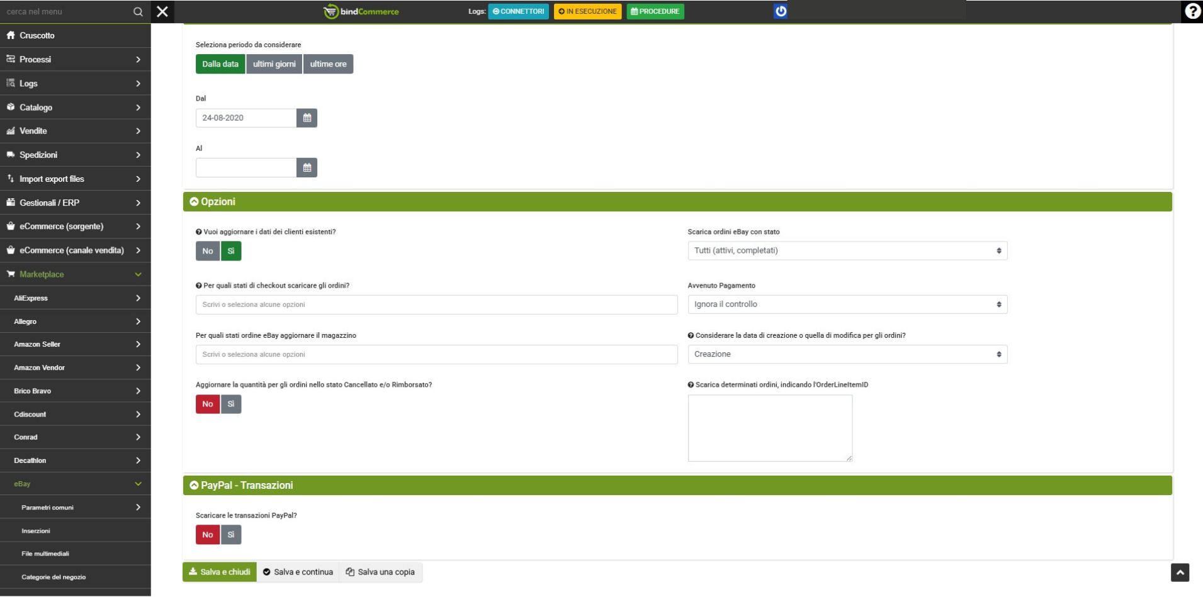Click the blue power icon in top bar
This screenshot has width=1203, height=597.
click(x=780, y=11)
